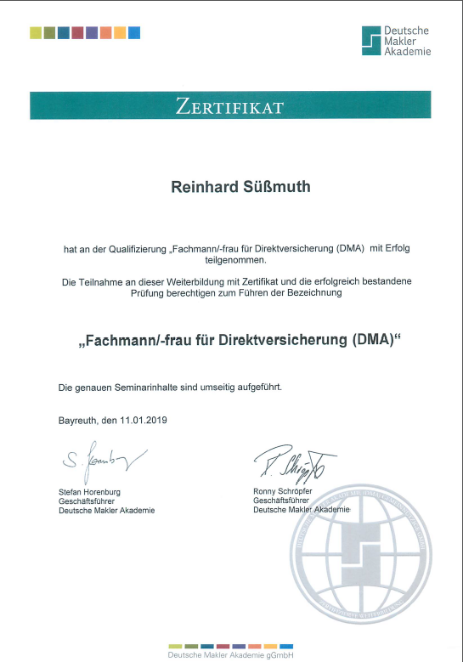Viewport: 463px width, 662px height.
Task: Click the yellow header square
Action: (x=120, y=33)
